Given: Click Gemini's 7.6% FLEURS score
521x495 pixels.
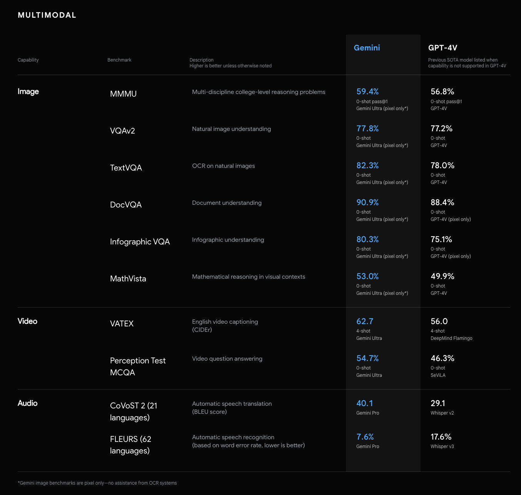Looking at the screenshot, I should 365,437.
